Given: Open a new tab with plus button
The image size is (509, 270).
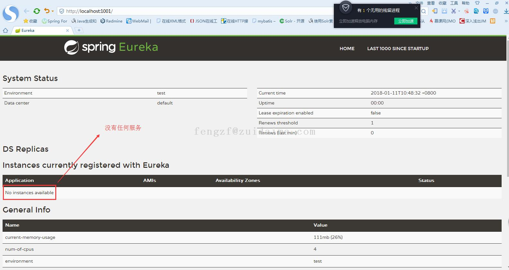Looking at the screenshot, I should click(x=79, y=30).
